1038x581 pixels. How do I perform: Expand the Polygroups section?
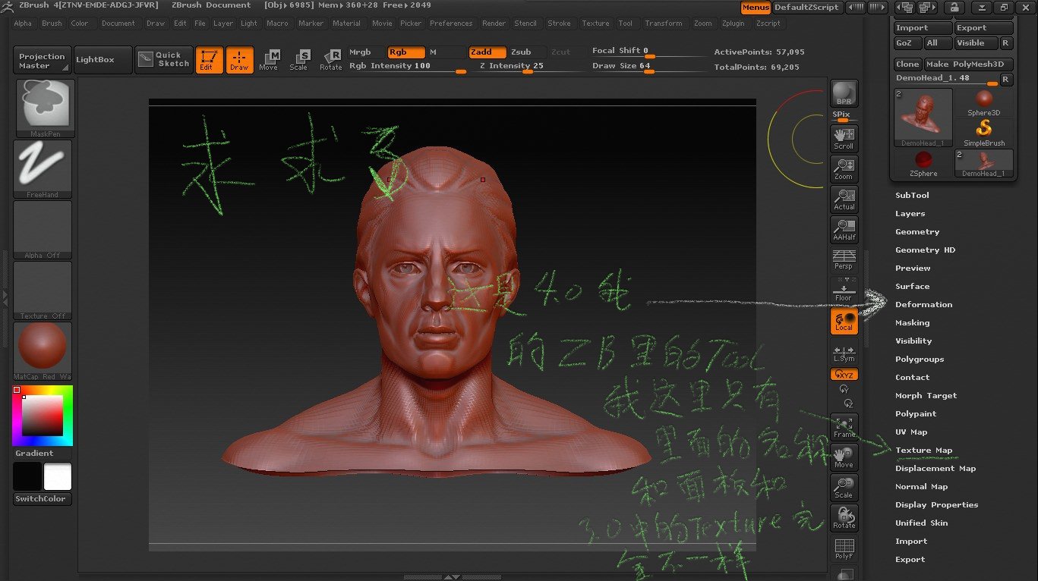pos(920,359)
